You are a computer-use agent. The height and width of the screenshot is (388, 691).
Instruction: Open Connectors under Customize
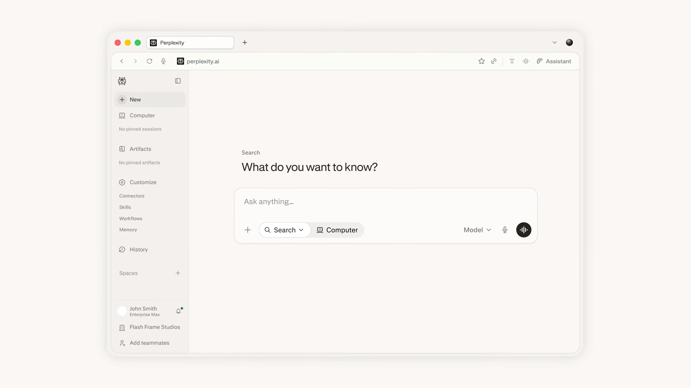[x=132, y=196]
